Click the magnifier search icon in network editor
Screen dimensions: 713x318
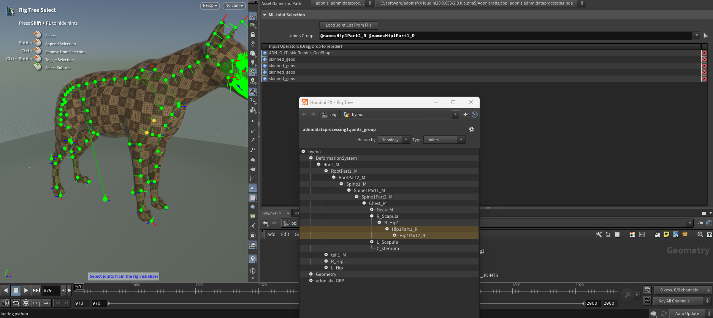pyautogui.click(x=700, y=235)
